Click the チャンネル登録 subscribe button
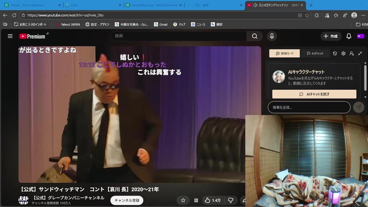Image resolution: width=368 pixels, height=207 pixels. point(127,200)
